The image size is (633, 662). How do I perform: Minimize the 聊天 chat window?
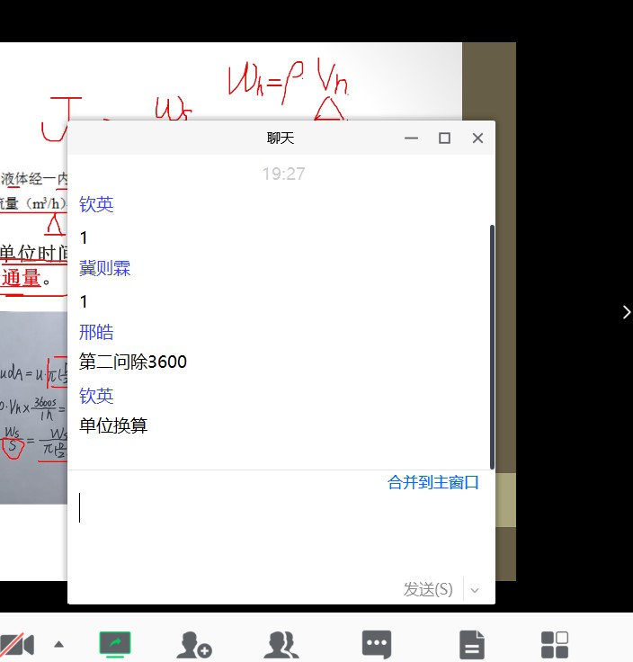(x=411, y=139)
